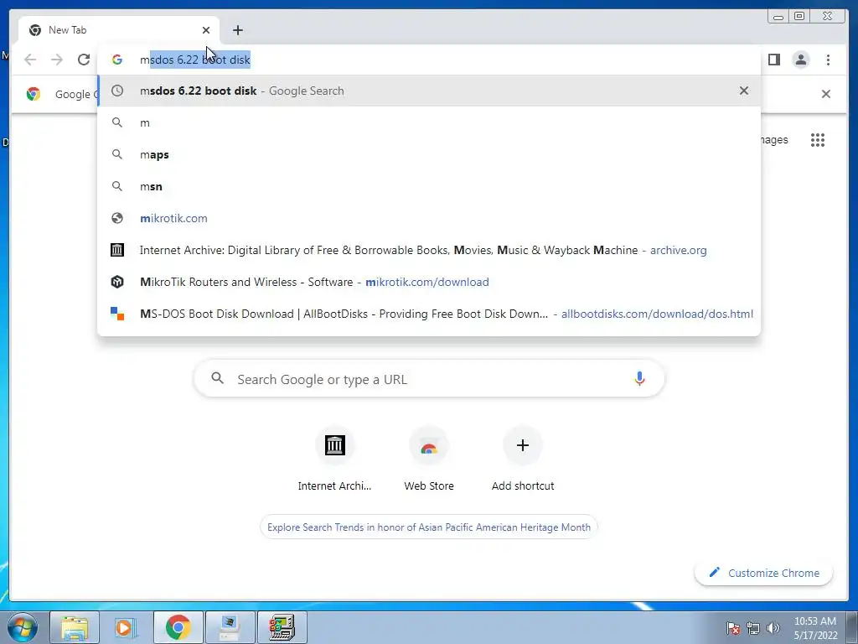Click the Search Google or type a URL box

coord(429,379)
